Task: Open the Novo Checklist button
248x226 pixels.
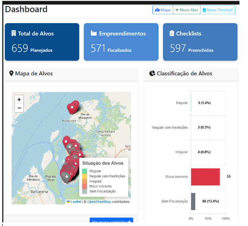Action: [x=218, y=10]
